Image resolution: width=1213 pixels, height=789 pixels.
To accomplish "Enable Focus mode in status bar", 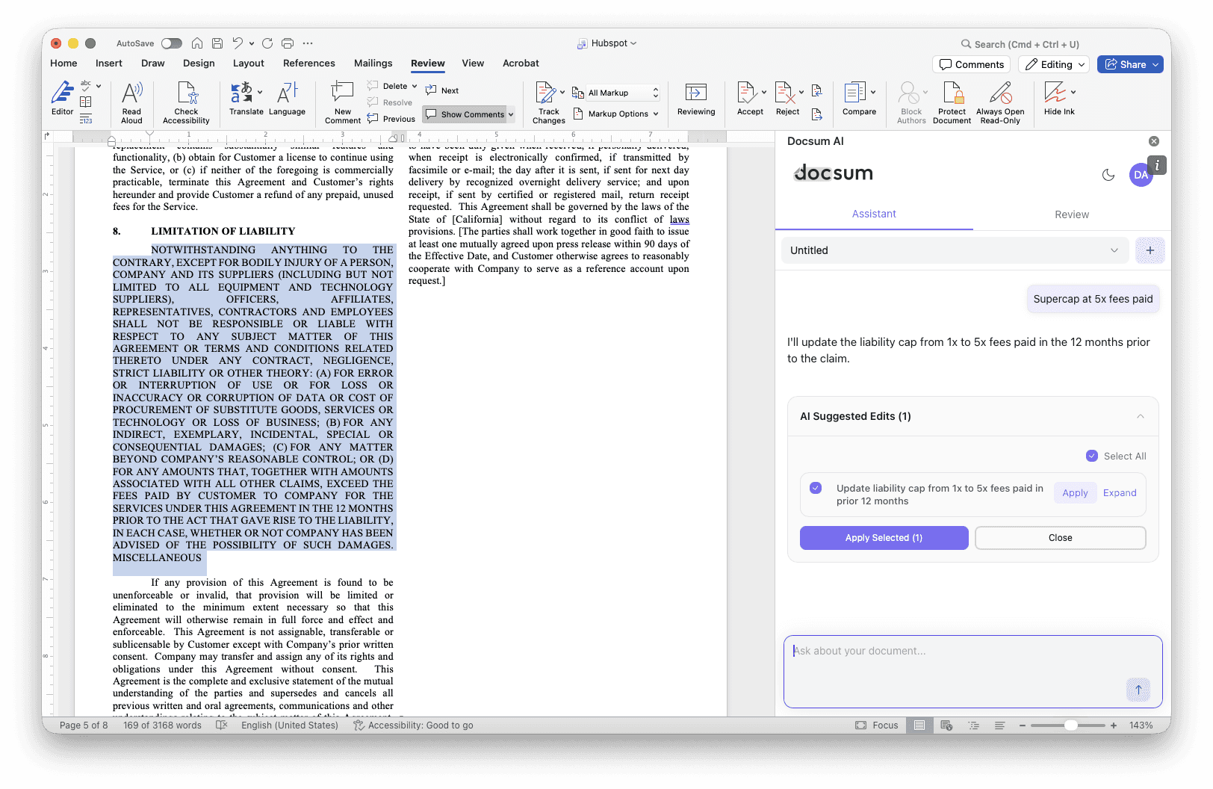I will pos(877,725).
